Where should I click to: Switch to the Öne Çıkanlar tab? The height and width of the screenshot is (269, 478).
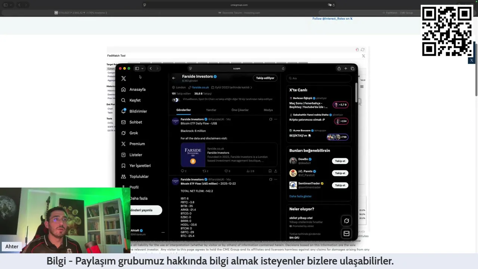240,110
